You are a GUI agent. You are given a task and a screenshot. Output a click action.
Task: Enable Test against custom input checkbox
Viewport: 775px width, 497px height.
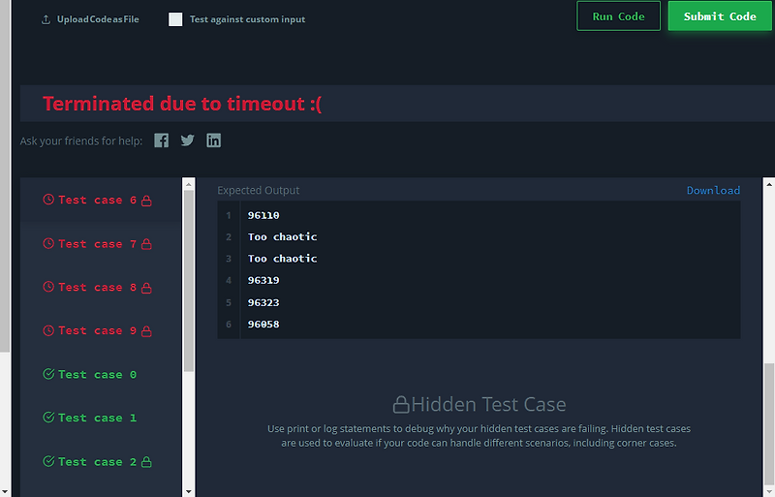coord(175,19)
